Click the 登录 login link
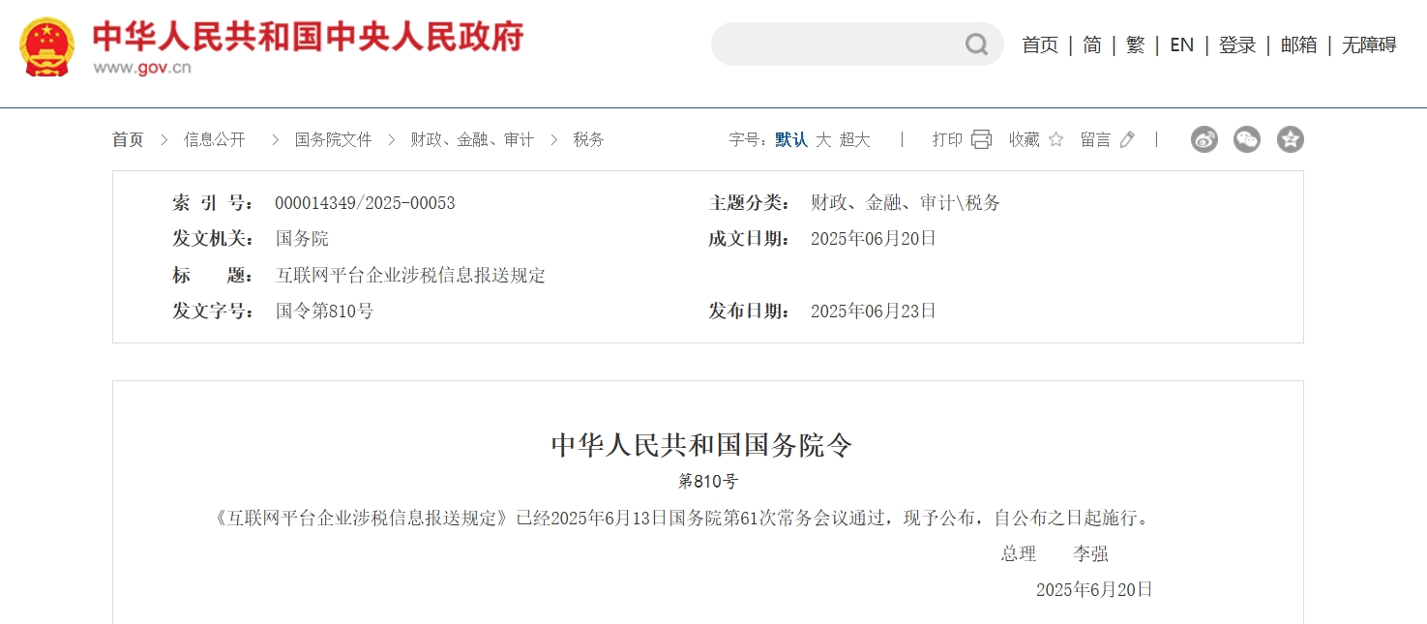 coord(1236,45)
